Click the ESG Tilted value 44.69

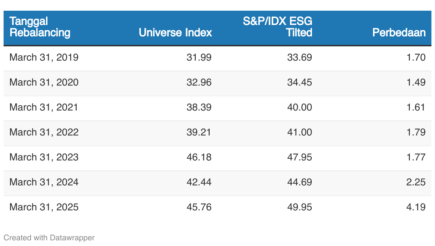click(x=300, y=182)
